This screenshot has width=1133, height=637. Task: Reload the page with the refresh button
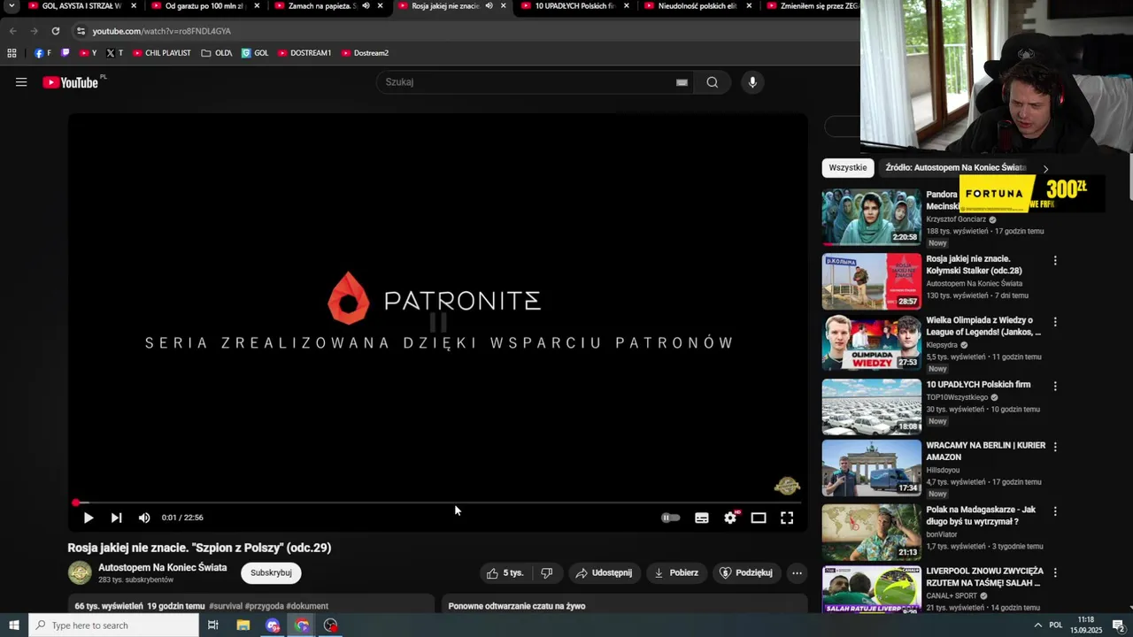(x=55, y=31)
